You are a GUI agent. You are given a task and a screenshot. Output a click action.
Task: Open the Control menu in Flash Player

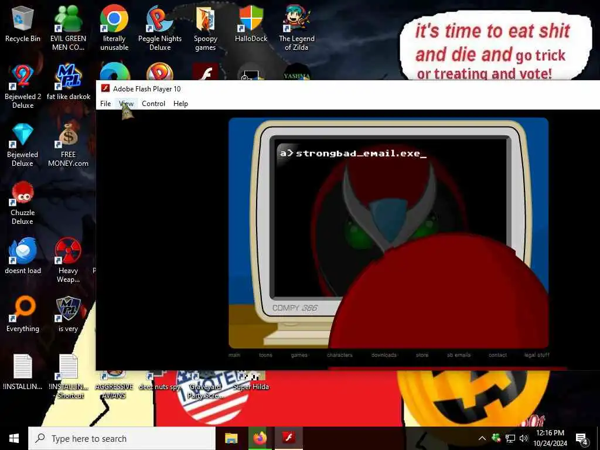click(x=154, y=104)
